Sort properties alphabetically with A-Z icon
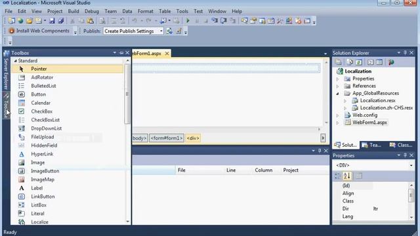 [x=347, y=176]
